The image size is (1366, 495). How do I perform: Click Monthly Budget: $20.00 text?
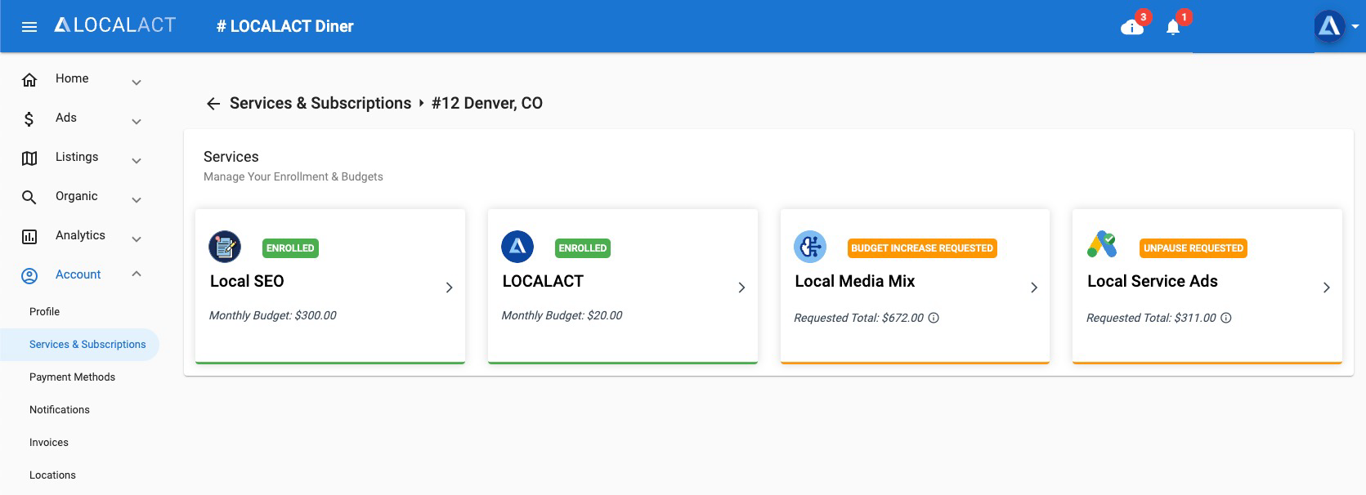[x=562, y=315]
